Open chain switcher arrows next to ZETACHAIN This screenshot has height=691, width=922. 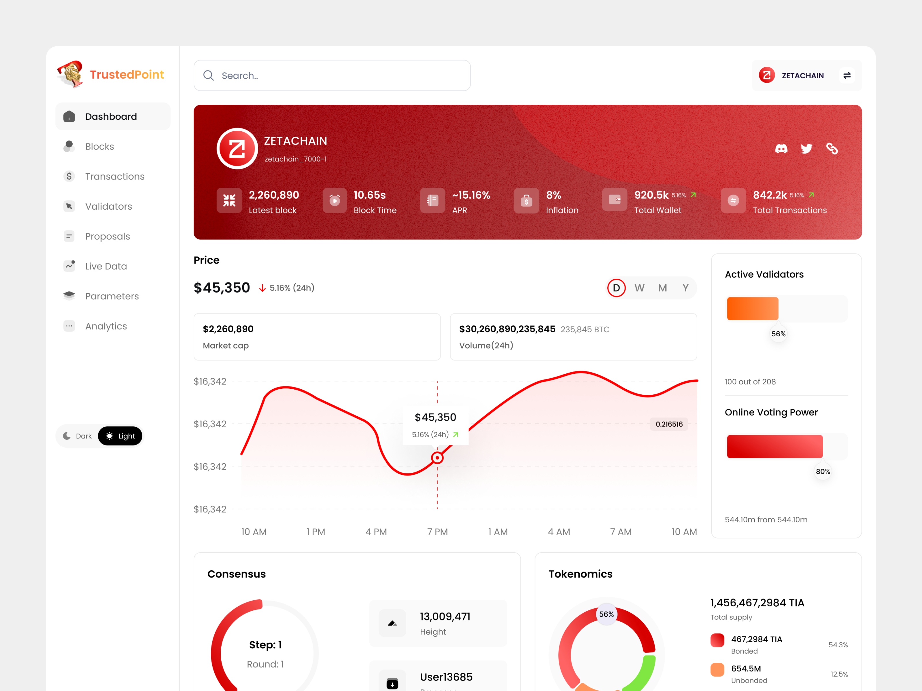(847, 75)
